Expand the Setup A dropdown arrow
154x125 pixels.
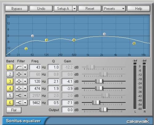[75, 9]
